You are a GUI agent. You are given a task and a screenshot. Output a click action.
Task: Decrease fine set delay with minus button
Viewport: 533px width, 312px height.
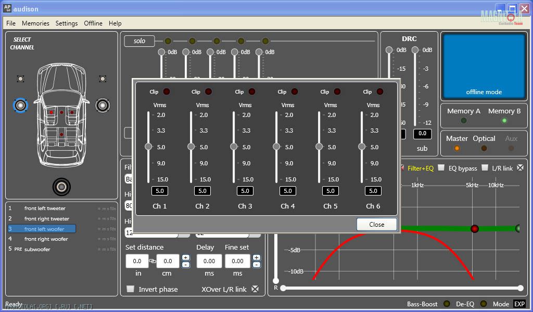click(x=257, y=265)
